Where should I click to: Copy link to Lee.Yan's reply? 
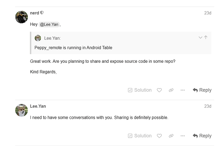point(171,136)
